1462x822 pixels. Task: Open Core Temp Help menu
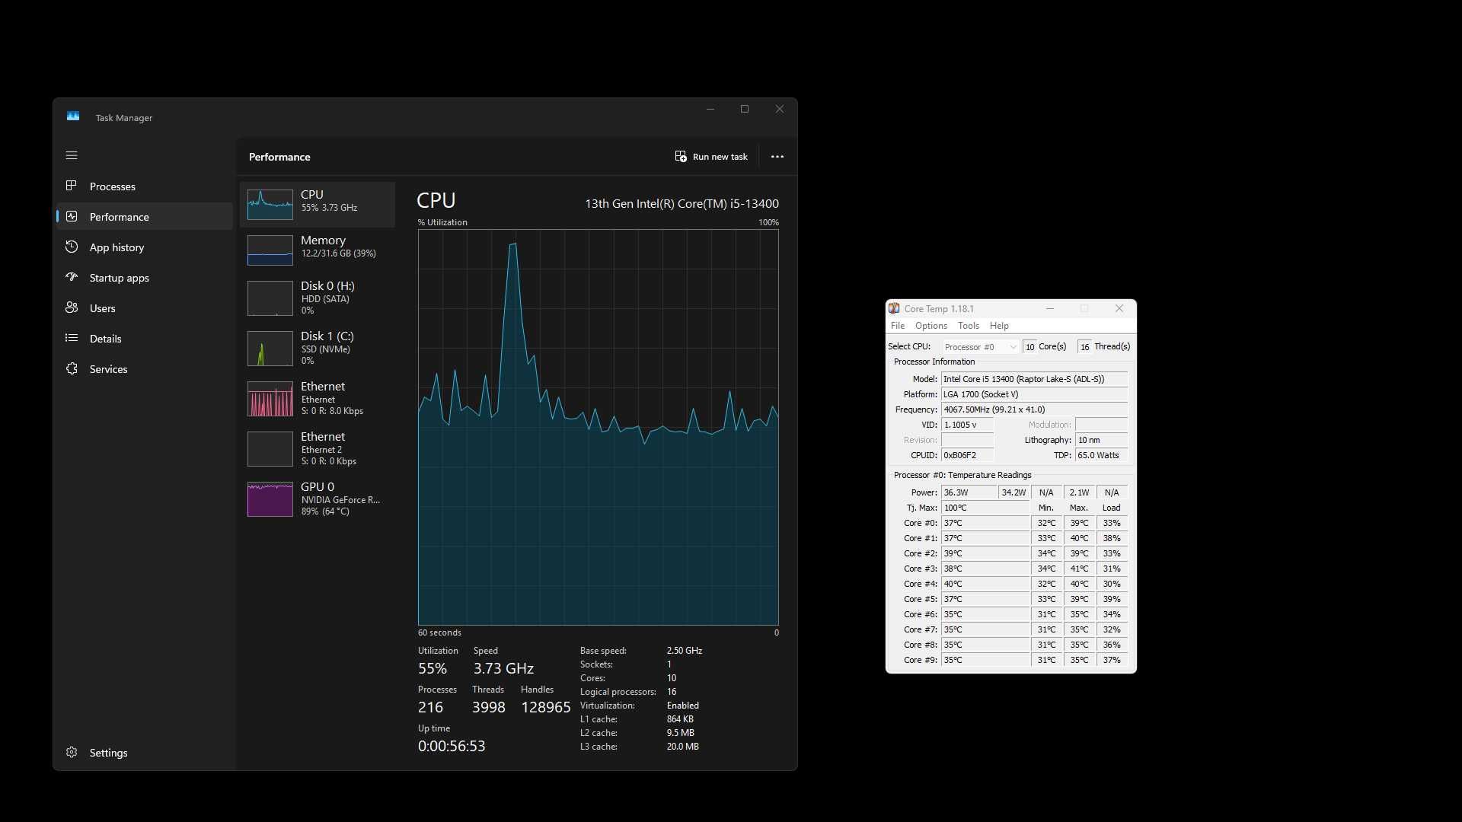tap(999, 325)
